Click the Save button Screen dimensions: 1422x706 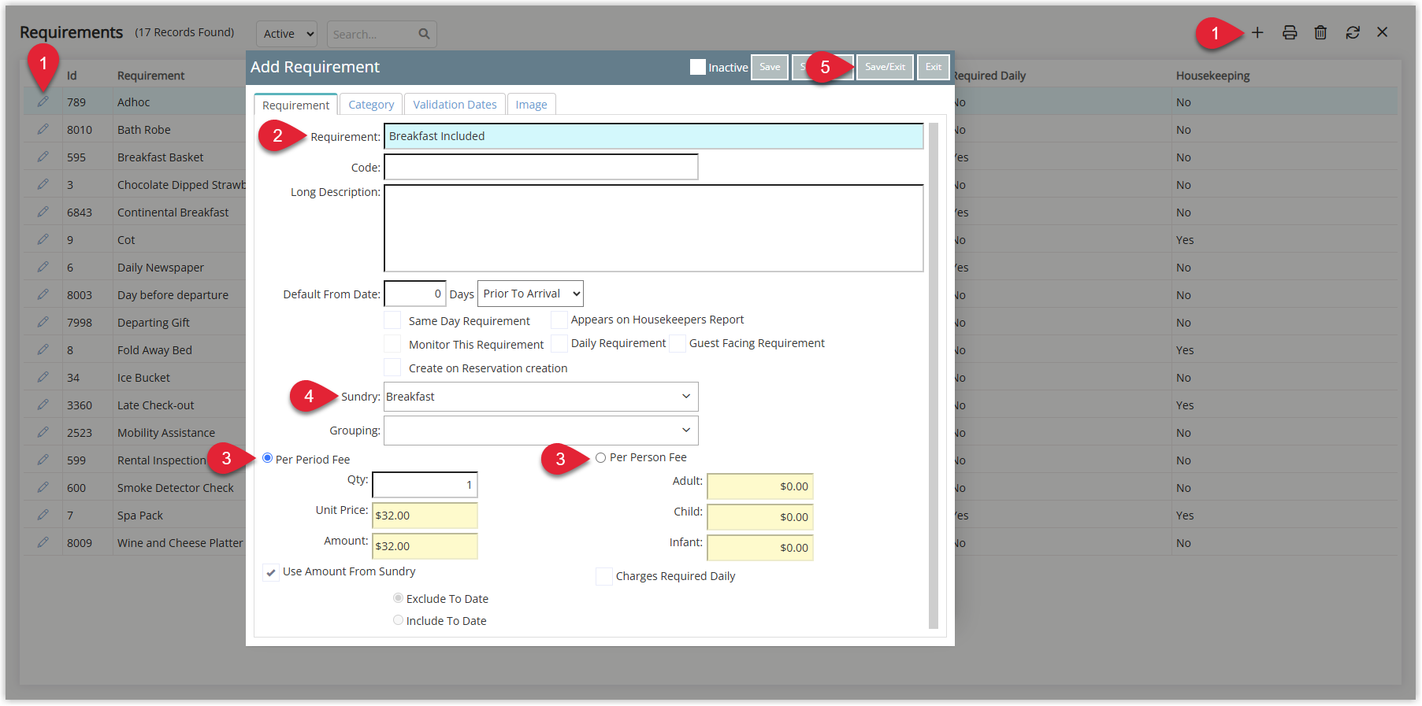[770, 67]
